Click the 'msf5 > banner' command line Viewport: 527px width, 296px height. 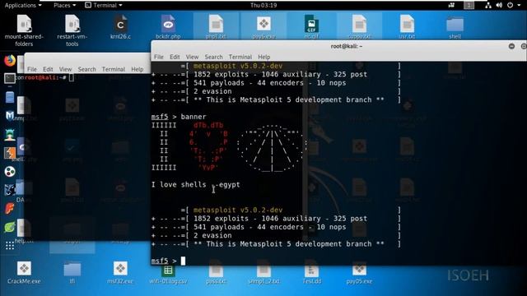[179, 117]
